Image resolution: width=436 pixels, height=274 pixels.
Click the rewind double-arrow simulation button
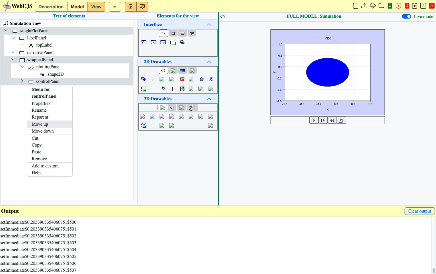pos(332,120)
